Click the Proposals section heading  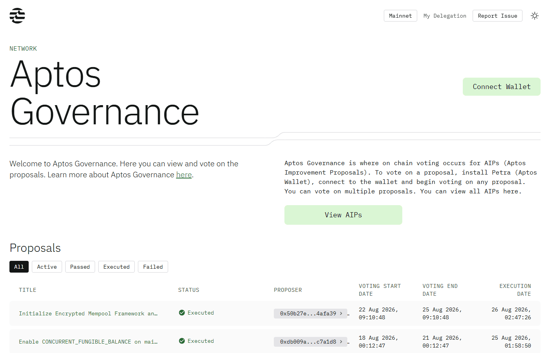click(35, 248)
